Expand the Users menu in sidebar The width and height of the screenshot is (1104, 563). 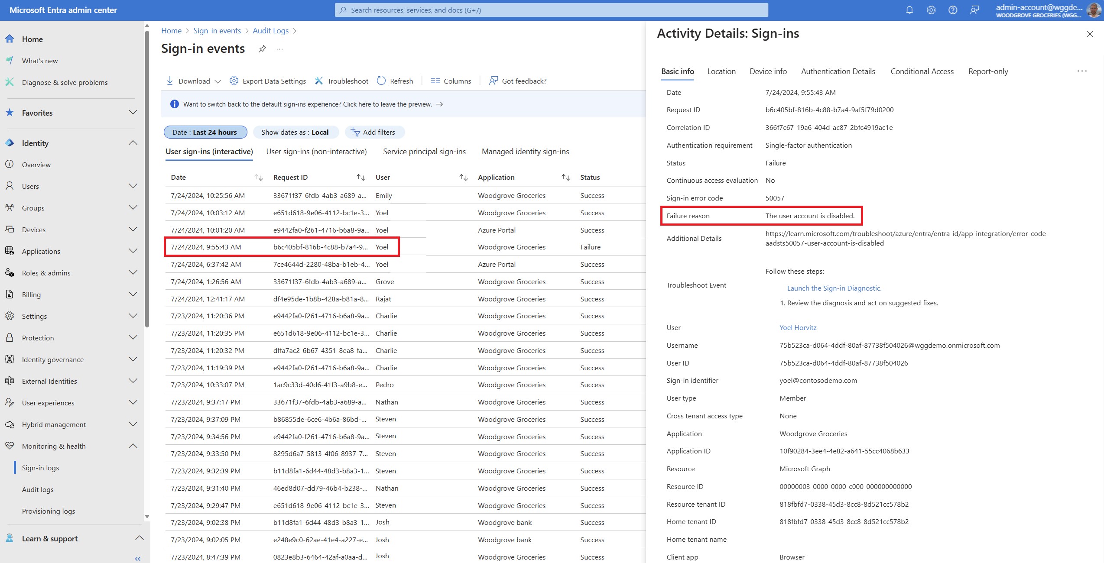tap(133, 186)
